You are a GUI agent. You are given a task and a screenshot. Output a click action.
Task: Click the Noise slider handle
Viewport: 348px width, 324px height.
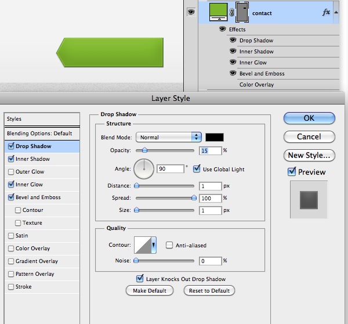(136, 260)
